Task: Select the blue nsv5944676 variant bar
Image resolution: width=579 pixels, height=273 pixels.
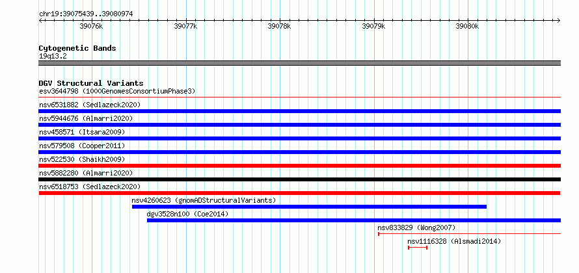Action: click(300, 125)
